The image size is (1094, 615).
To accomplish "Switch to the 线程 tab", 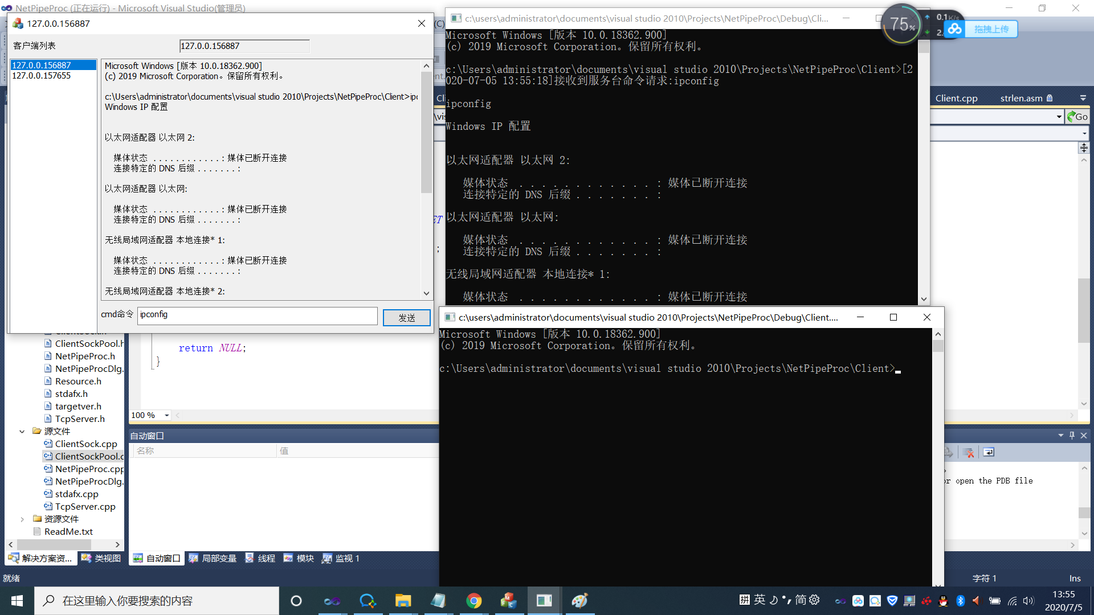I will pyautogui.click(x=260, y=559).
